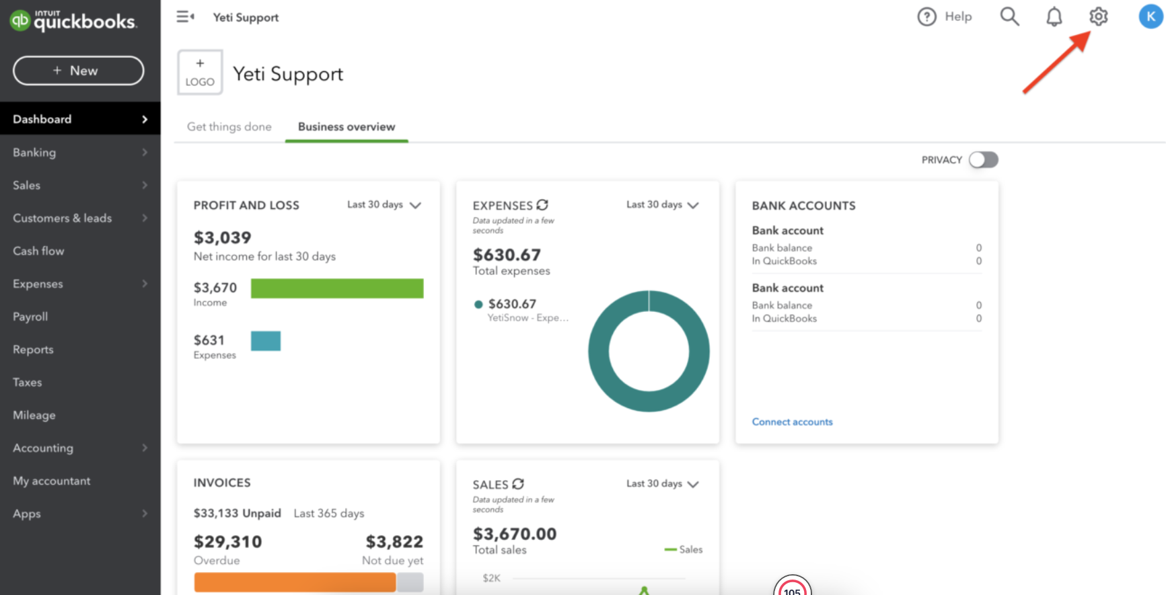The height and width of the screenshot is (595, 1166).
Task: Expand the Sales menu chevron
Action: pyautogui.click(x=145, y=185)
